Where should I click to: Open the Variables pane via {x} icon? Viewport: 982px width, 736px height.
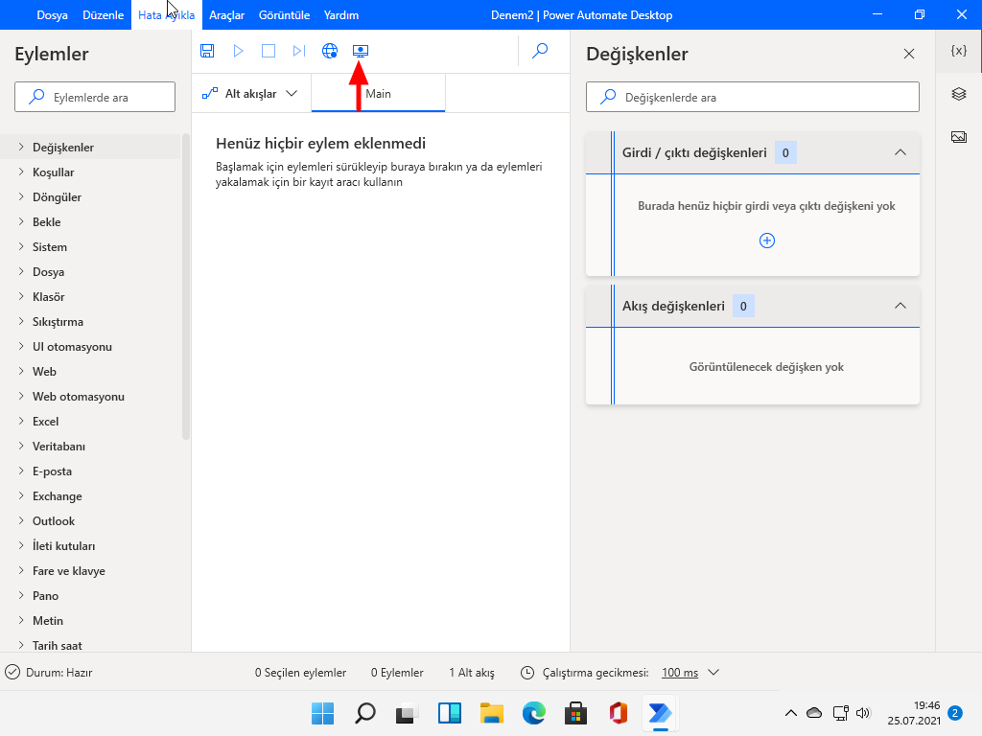point(957,50)
